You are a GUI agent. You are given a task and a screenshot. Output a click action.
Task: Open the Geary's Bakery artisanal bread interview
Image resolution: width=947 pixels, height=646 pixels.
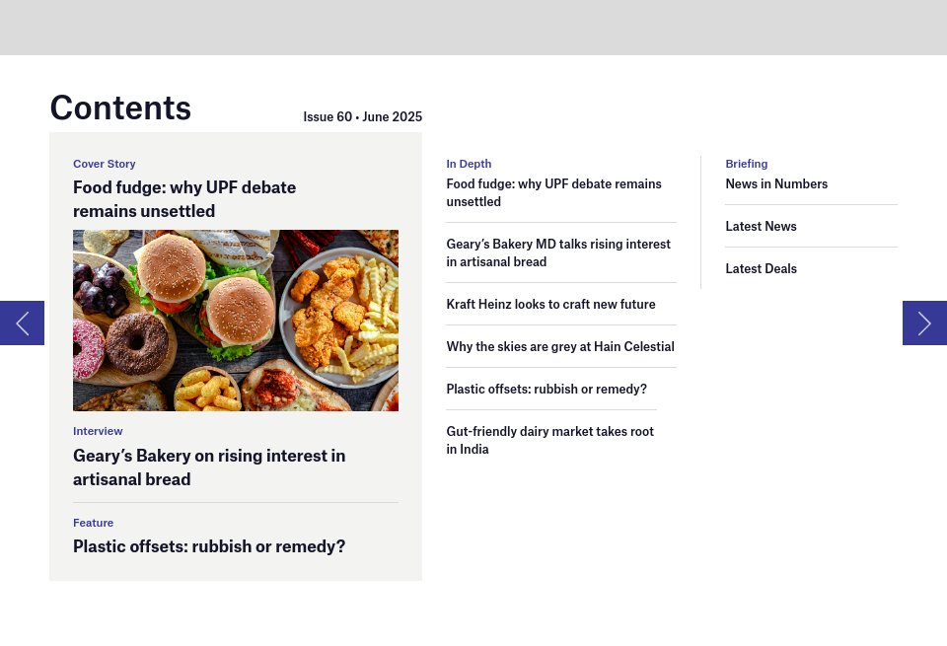point(209,467)
